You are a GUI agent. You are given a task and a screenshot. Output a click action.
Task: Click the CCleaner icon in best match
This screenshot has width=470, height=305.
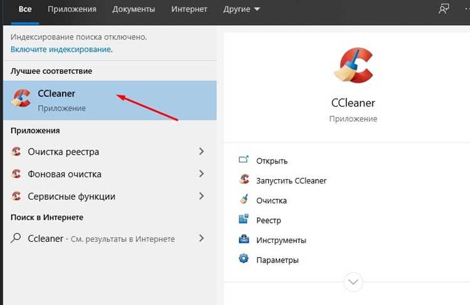21,98
